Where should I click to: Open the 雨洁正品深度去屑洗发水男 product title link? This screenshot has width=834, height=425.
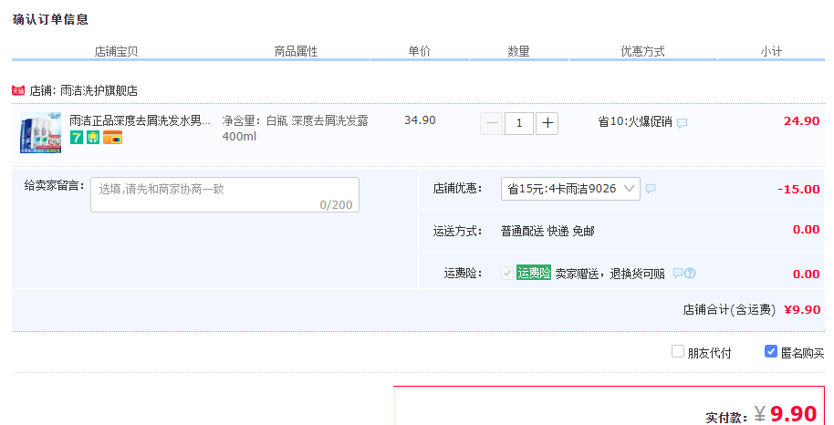[140, 120]
